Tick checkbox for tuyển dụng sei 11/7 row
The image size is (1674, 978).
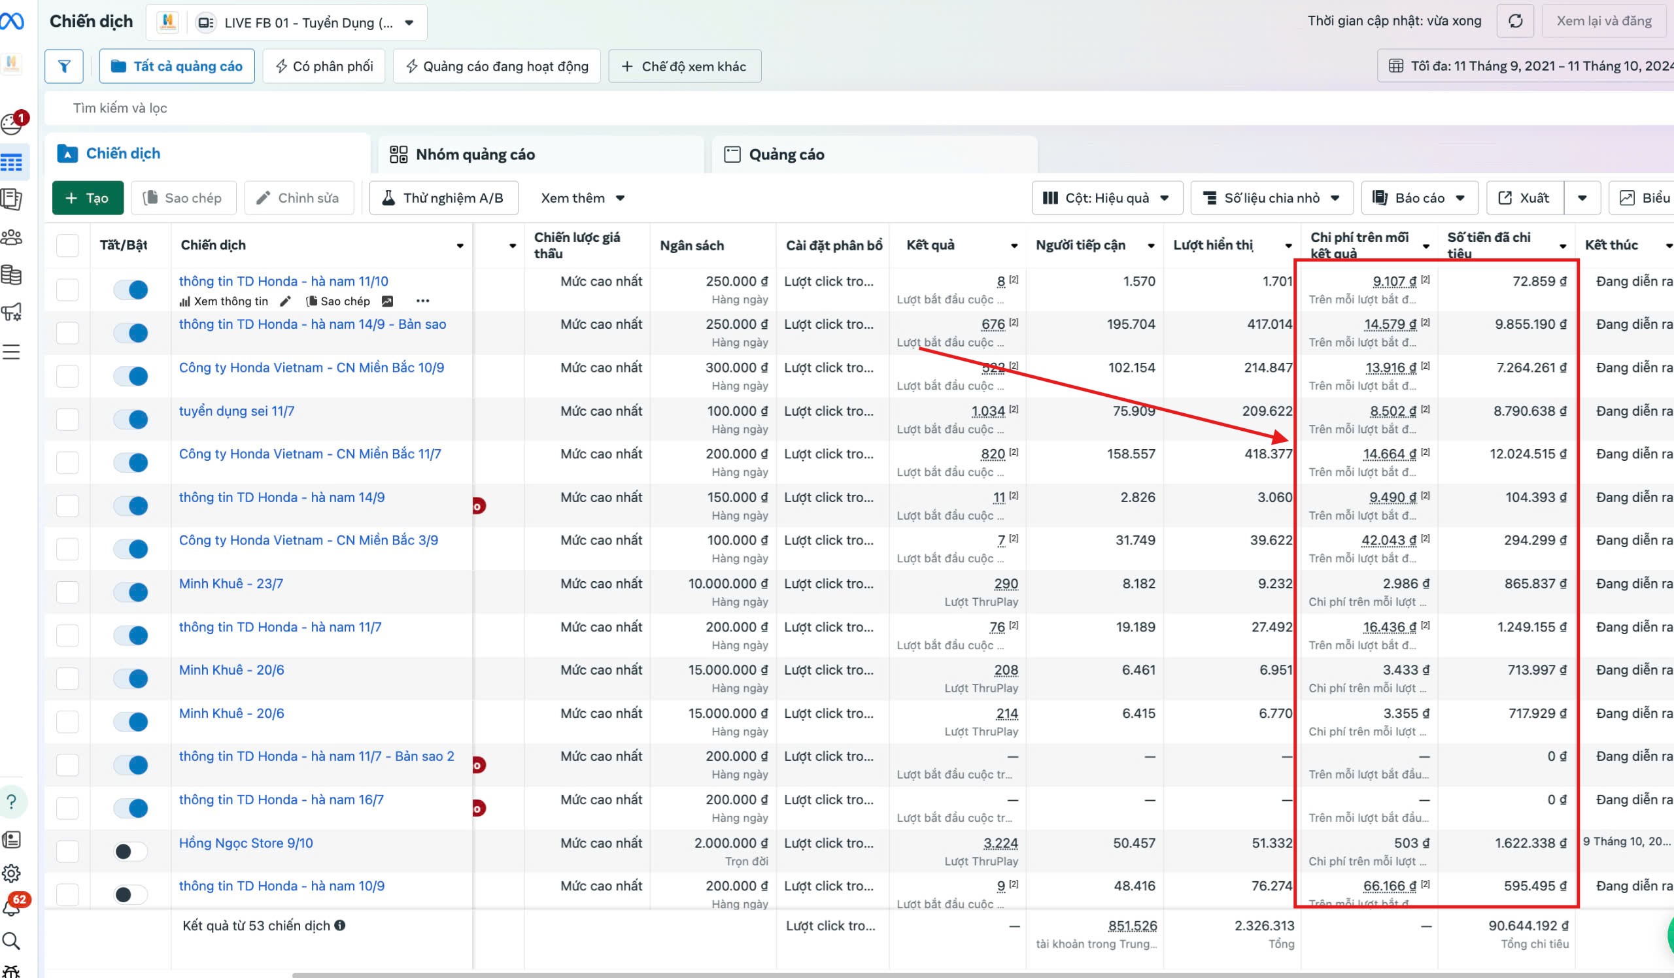[x=67, y=420]
